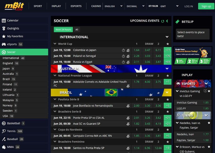Screen dimensions: 215x153
Task: Open Jose Bonifacio vs Fernandopolis match
Action: click(x=93, y=106)
